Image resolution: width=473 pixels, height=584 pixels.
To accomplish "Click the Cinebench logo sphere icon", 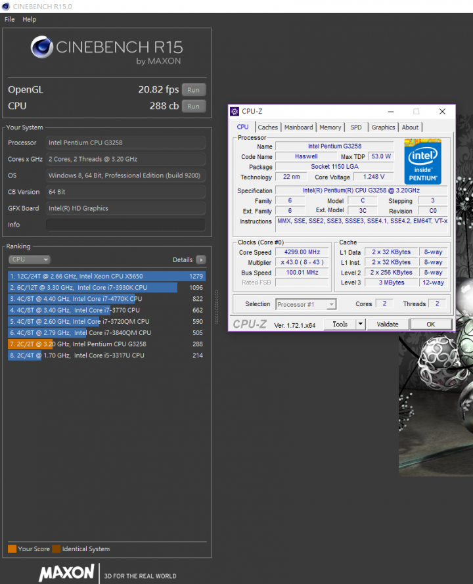I will click(41, 47).
